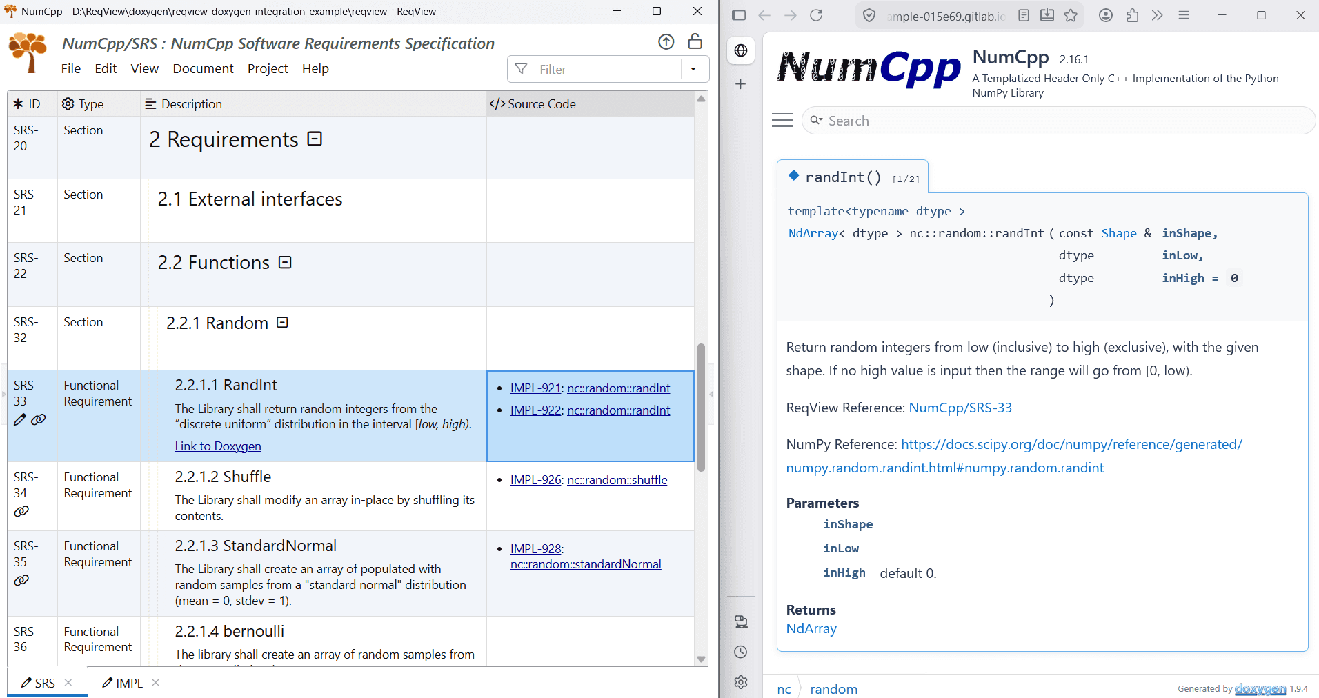This screenshot has height=698, width=1319.
Task: Open the IMPL-921 link
Action: click(535, 388)
